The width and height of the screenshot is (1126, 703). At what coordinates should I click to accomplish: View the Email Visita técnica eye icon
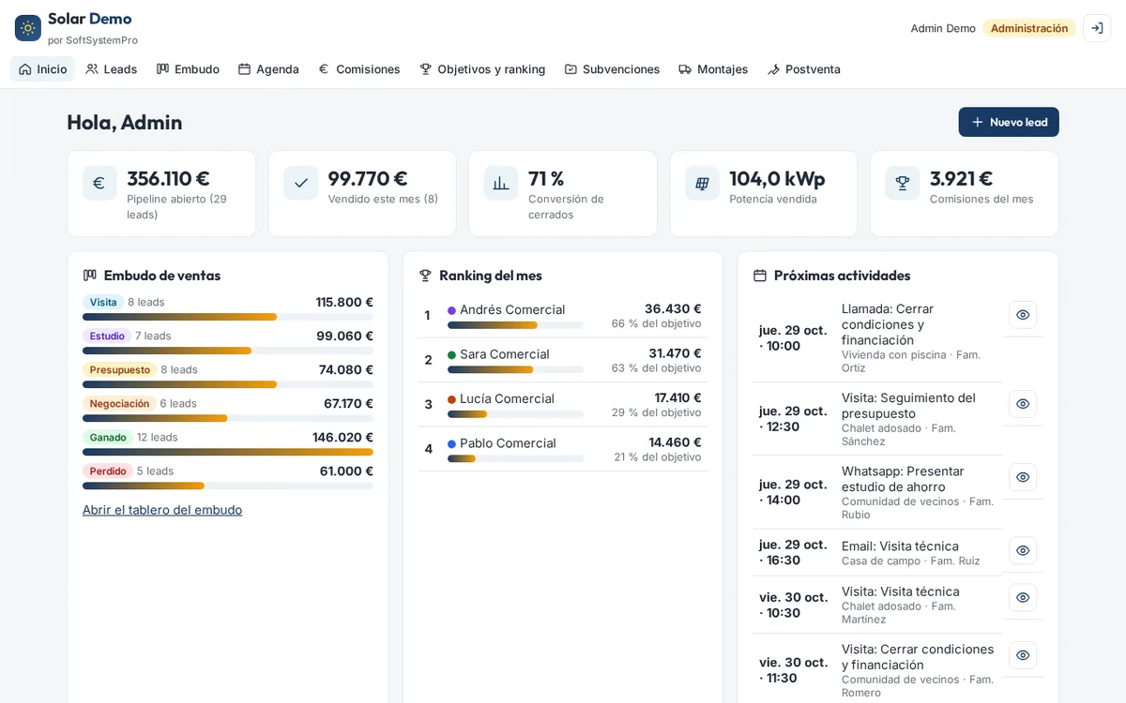(x=1023, y=550)
